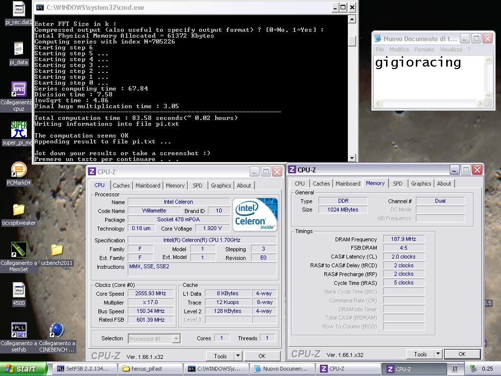Launch the Collegamento a CINEBENCH shortcut
Screen dimensions: 501x376
pyautogui.click(x=57, y=330)
